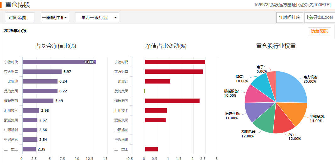Screen dimensions: 335x163
Task: Click the 中兴通讯 2.64 purple bar
Action: 30,140
